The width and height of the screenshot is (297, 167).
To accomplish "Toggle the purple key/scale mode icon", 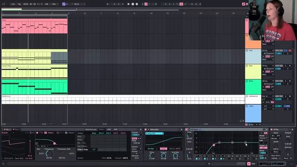I will pyautogui.click(x=64, y=4).
